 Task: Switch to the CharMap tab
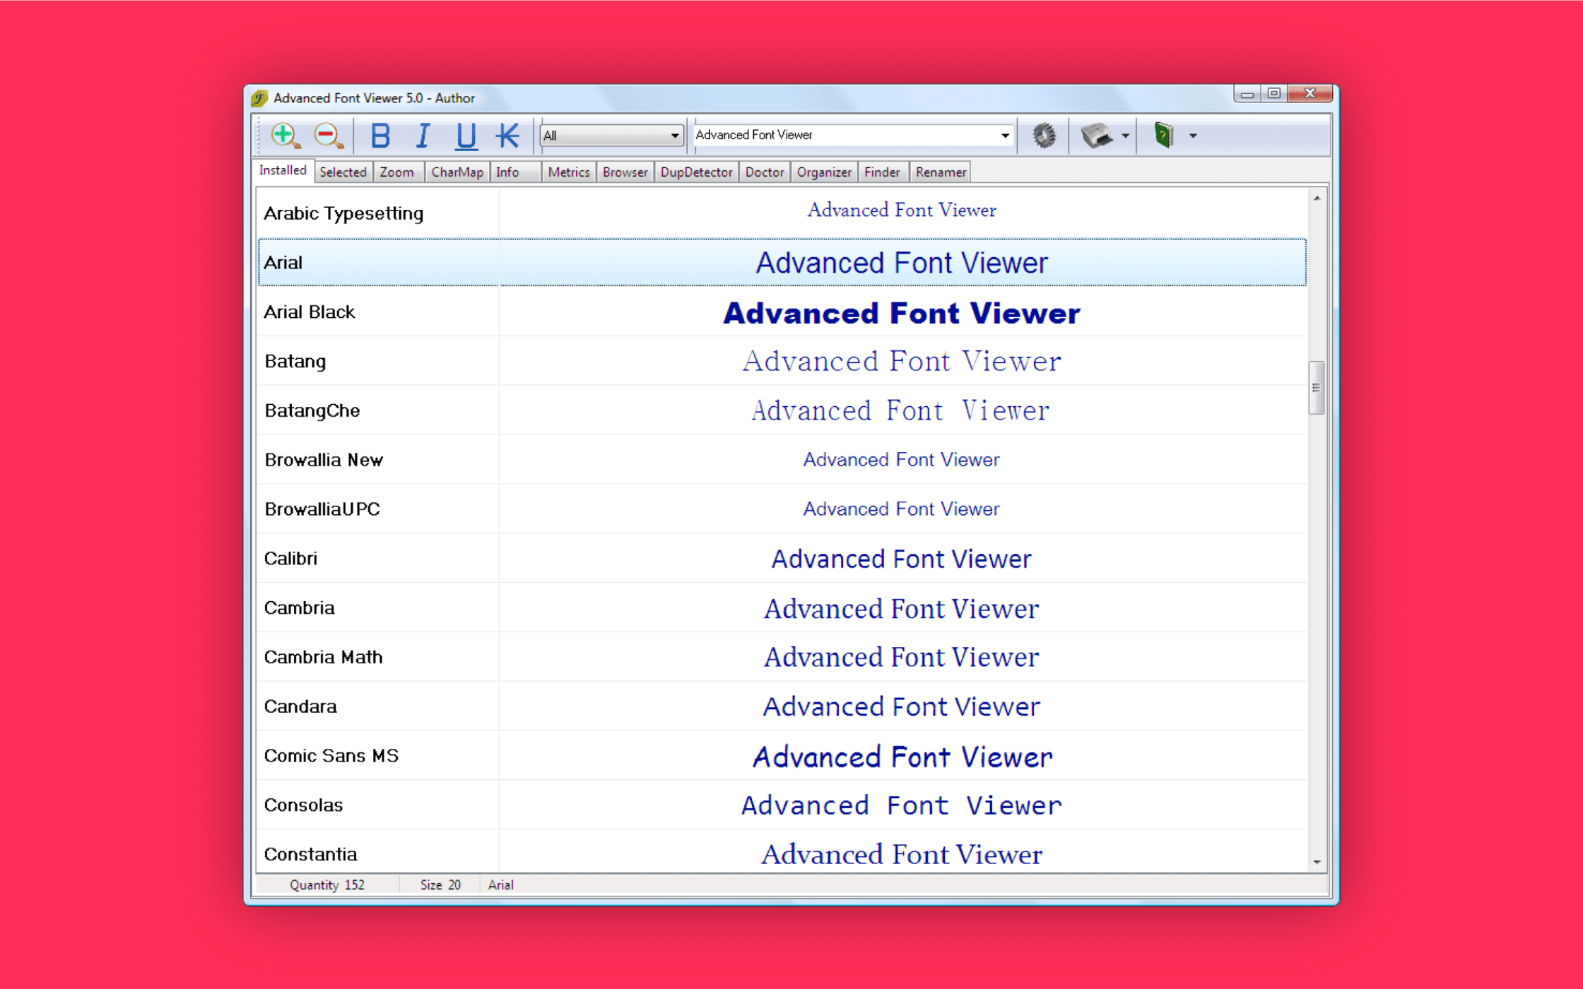pos(457,172)
